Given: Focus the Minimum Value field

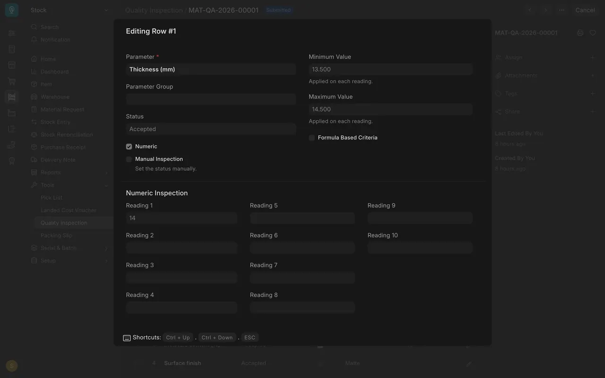Looking at the screenshot, I should pos(390,69).
